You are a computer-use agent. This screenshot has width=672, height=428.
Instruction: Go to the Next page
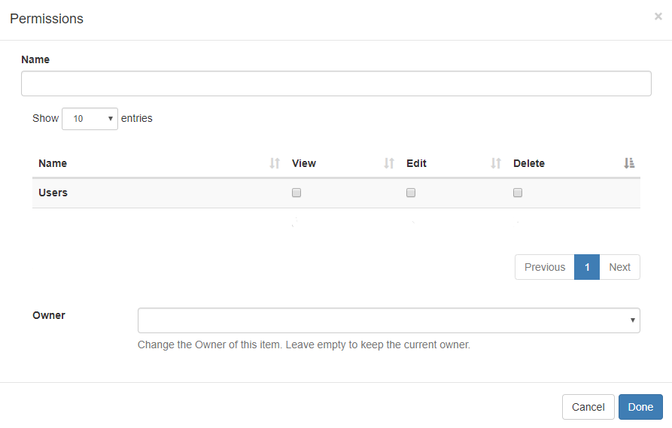click(x=619, y=267)
